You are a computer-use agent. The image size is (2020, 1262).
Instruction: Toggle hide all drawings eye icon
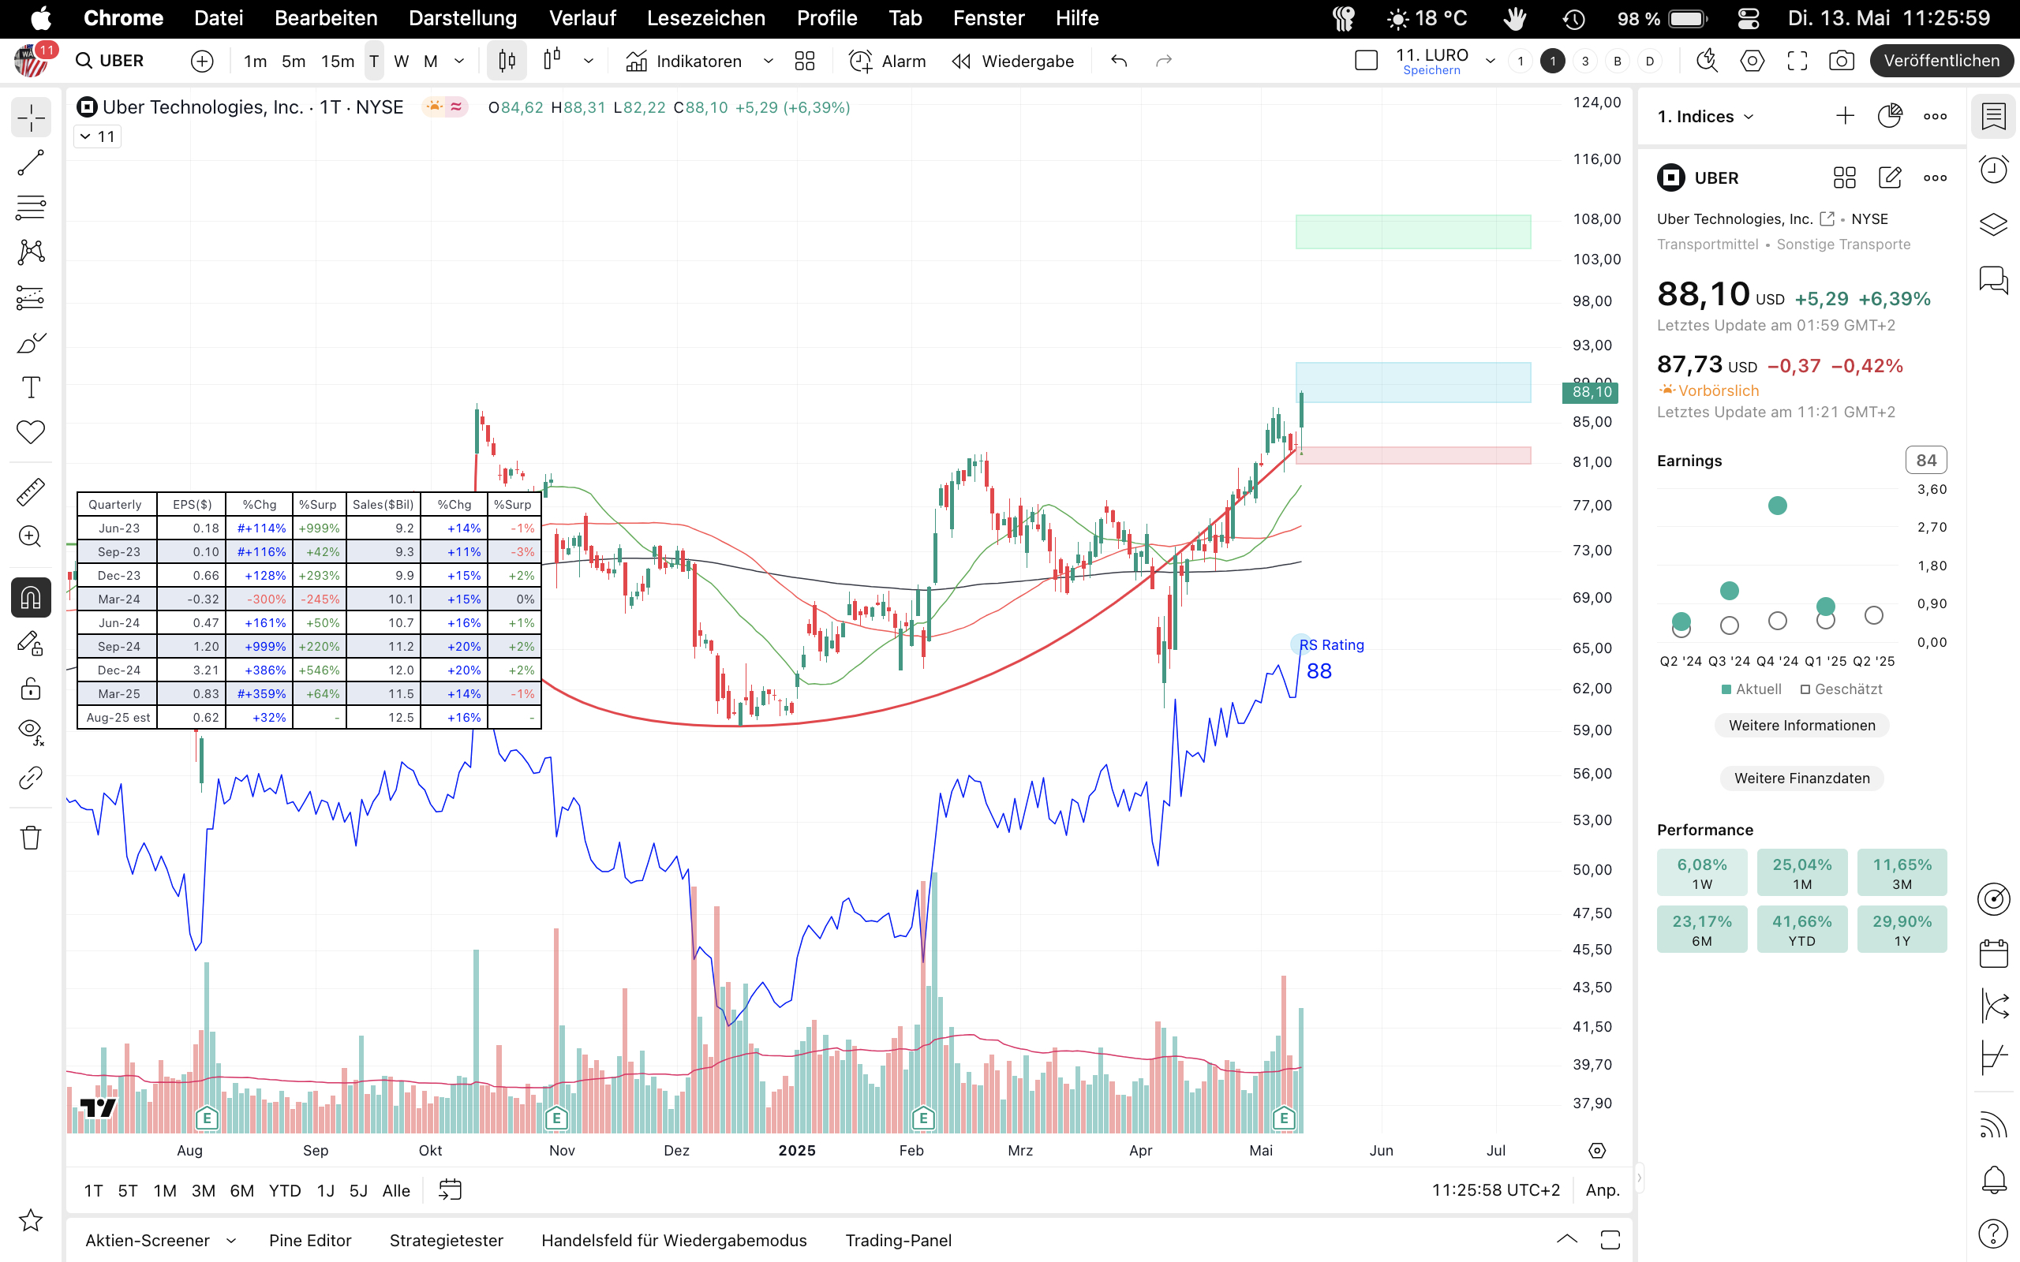(31, 730)
